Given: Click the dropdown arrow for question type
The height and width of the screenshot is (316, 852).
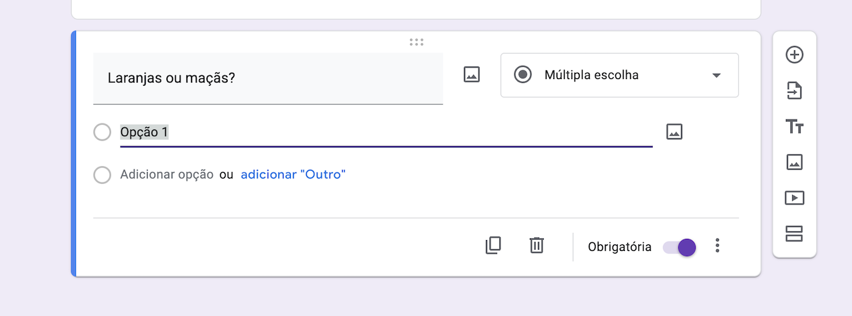Looking at the screenshot, I should tap(716, 76).
